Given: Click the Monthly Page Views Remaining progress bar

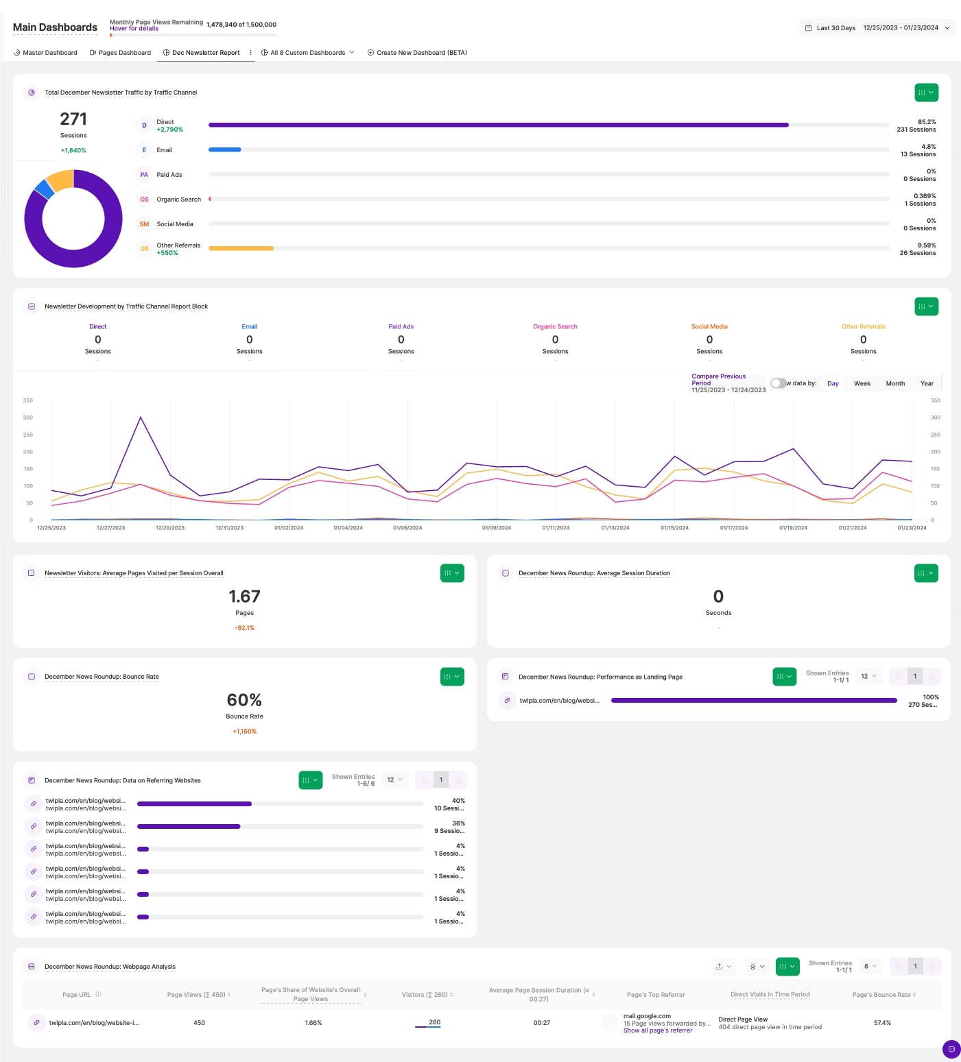Looking at the screenshot, I should click(193, 35).
